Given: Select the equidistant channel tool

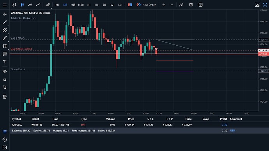Looking at the screenshot, I should [5, 30].
